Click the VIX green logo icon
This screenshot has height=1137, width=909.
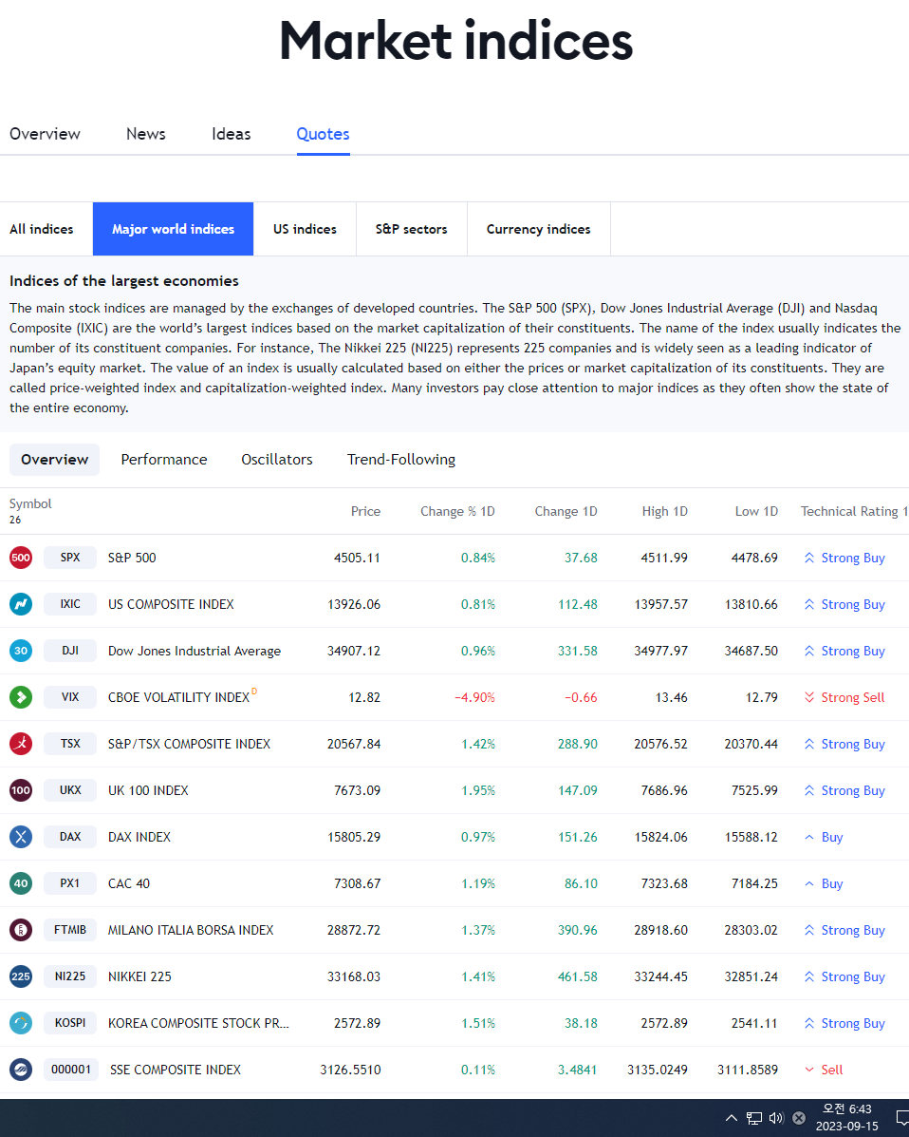tap(21, 697)
